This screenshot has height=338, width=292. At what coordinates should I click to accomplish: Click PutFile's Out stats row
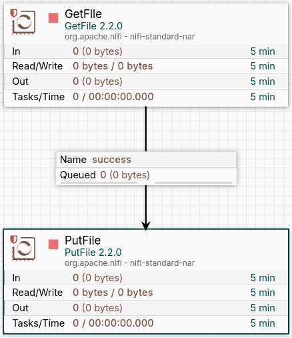[146, 308]
